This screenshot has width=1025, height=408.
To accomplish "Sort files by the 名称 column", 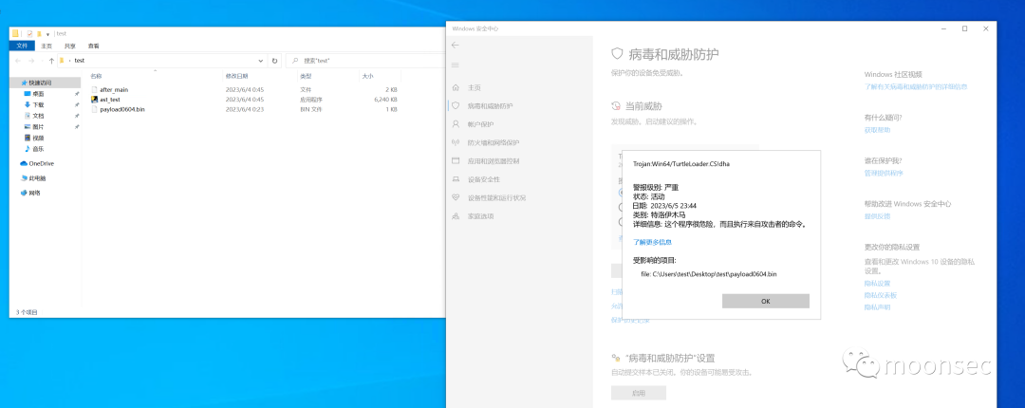I will point(96,77).
